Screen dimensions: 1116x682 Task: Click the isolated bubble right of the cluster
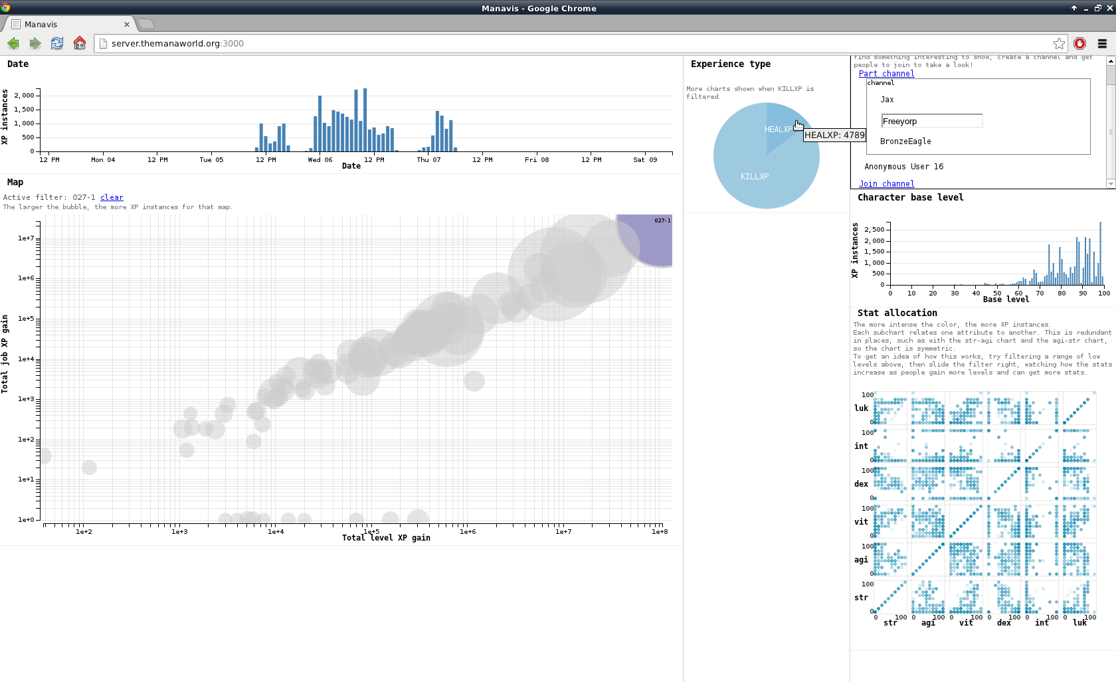(x=474, y=381)
